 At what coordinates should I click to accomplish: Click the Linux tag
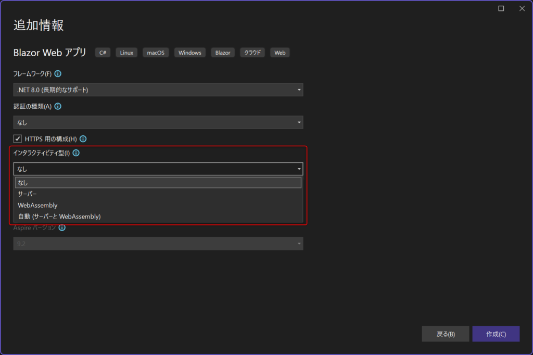tap(126, 53)
